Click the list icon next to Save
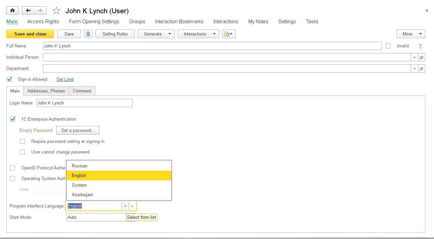 click(88, 34)
